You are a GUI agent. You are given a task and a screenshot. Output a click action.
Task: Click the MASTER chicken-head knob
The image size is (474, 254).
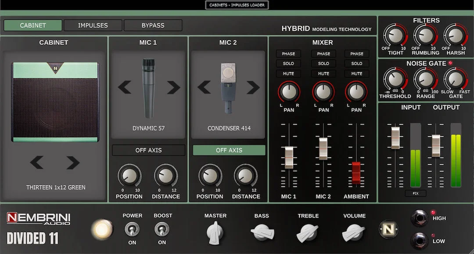(x=215, y=232)
